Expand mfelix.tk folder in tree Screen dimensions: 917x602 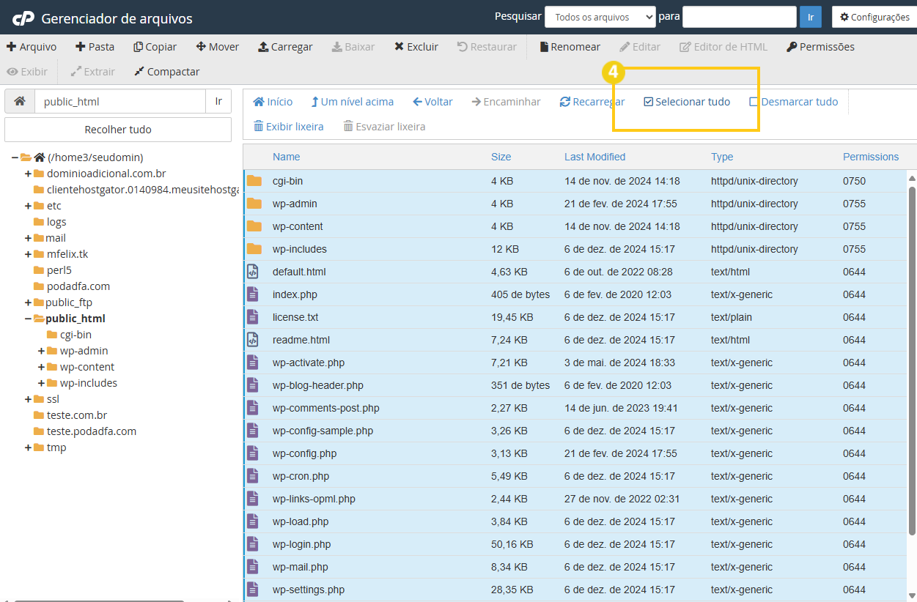tap(28, 254)
